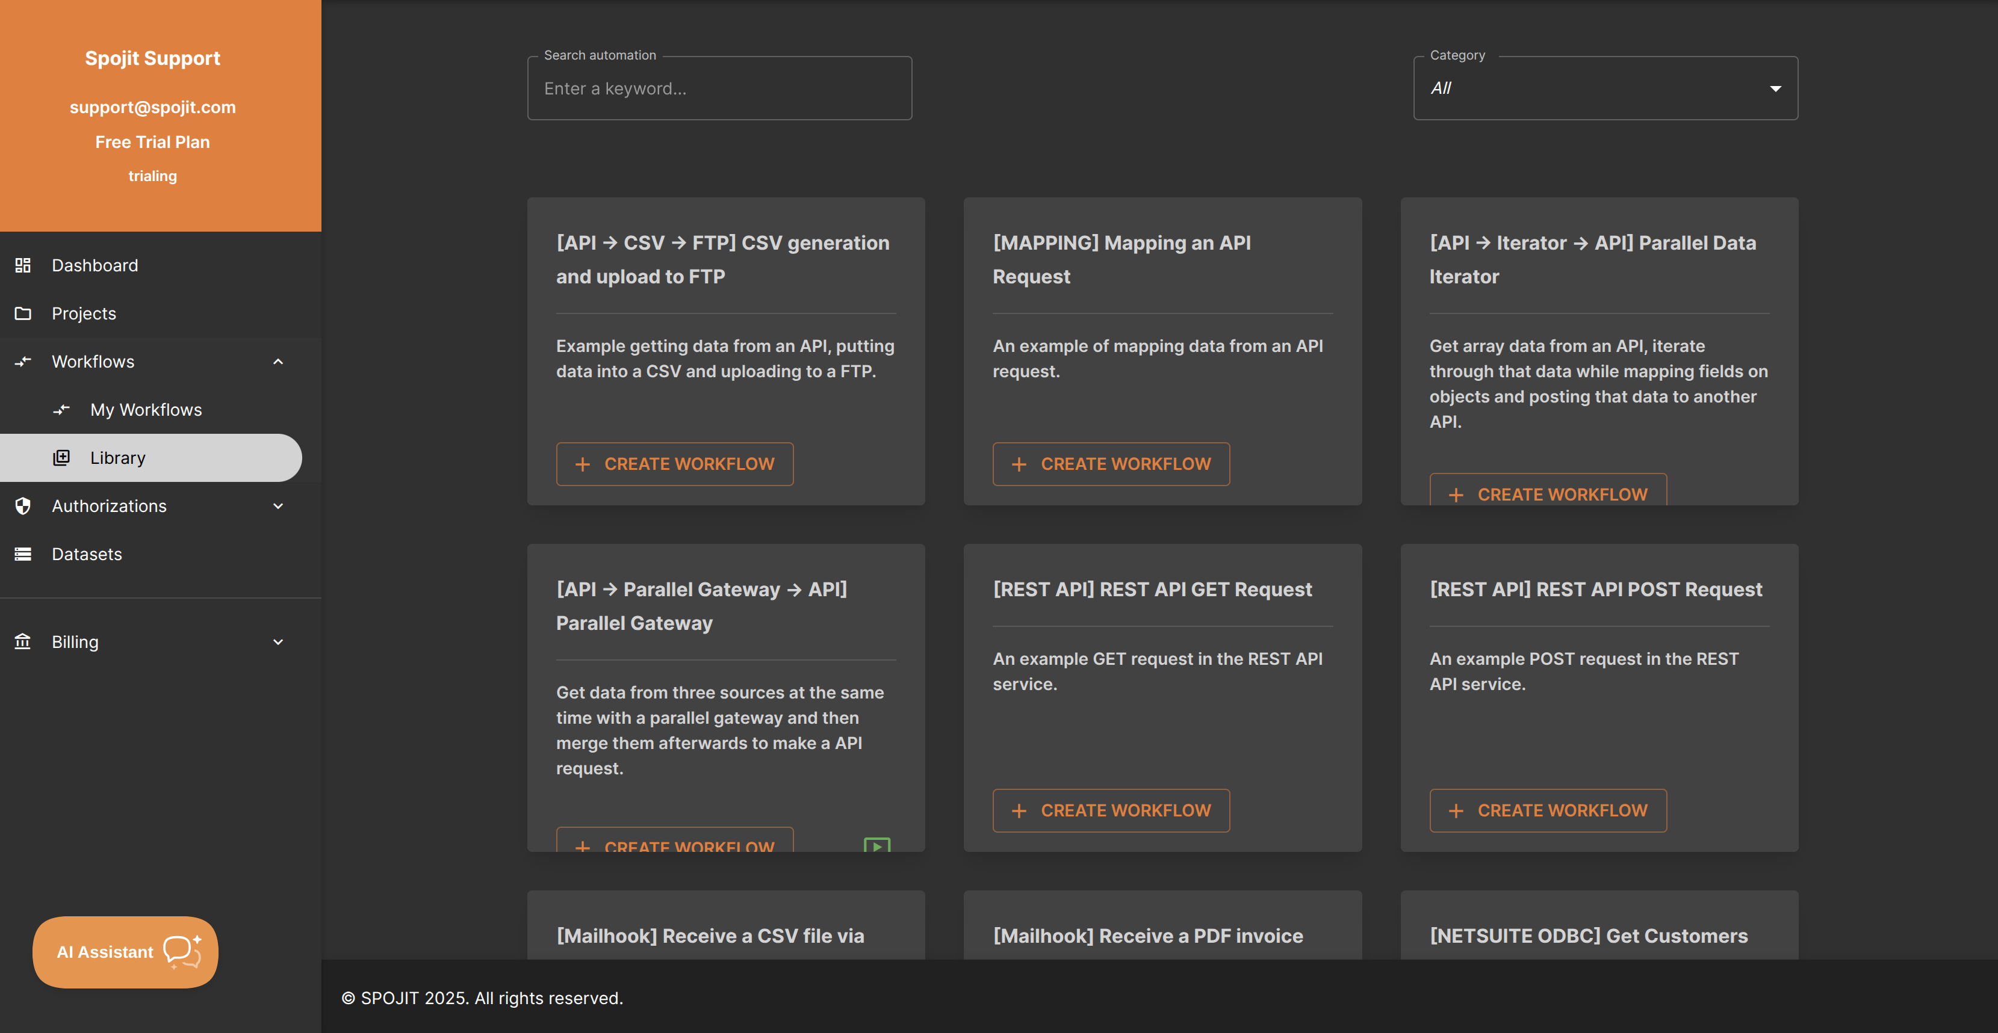Viewport: 1998px width, 1033px height.
Task: Click the Projects folder icon
Action: pos(23,313)
